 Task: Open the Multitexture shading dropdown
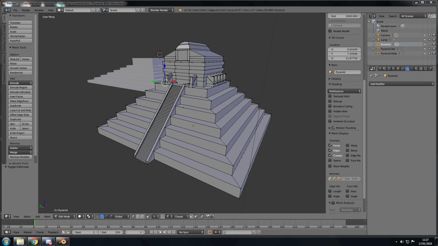(344, 91)
